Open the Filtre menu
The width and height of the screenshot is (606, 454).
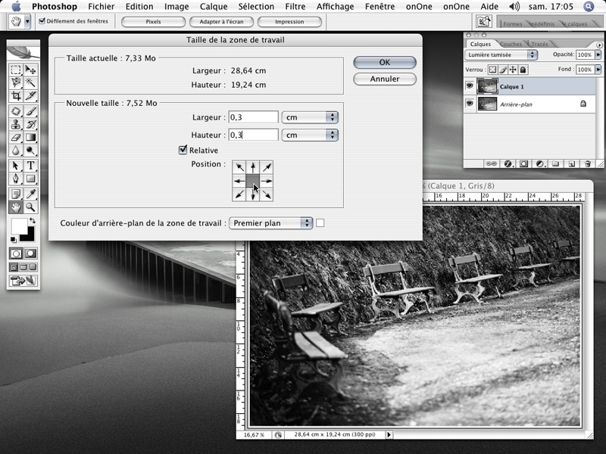[x=295, y=7]
